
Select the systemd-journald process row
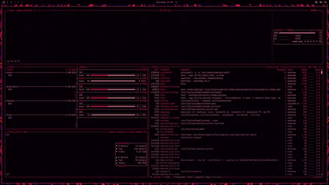click(x=235, y=106)
